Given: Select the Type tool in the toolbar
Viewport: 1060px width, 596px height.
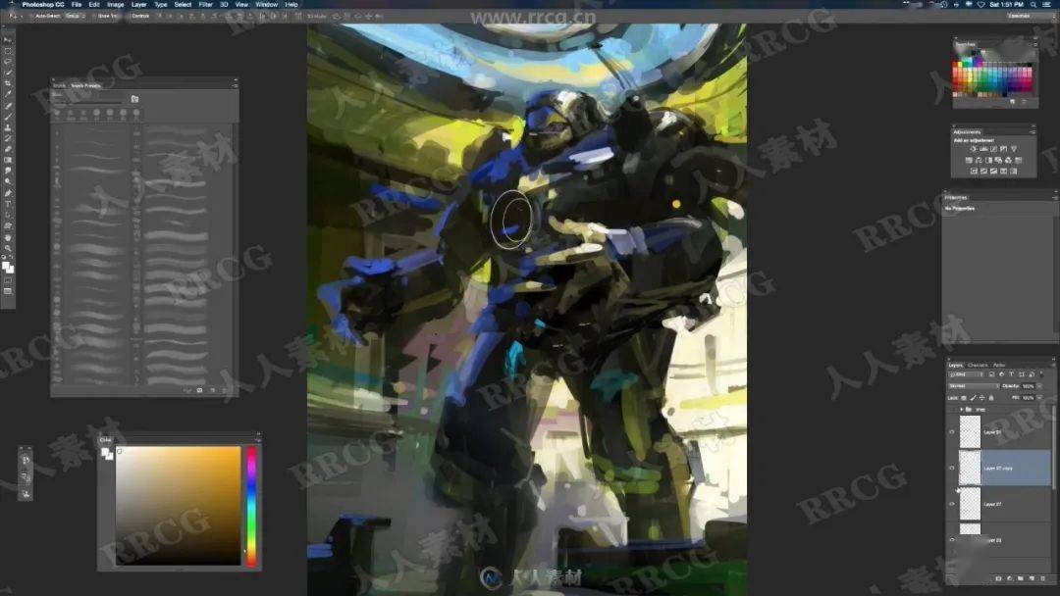Looking at the screenshot, I should coord(8,204).
